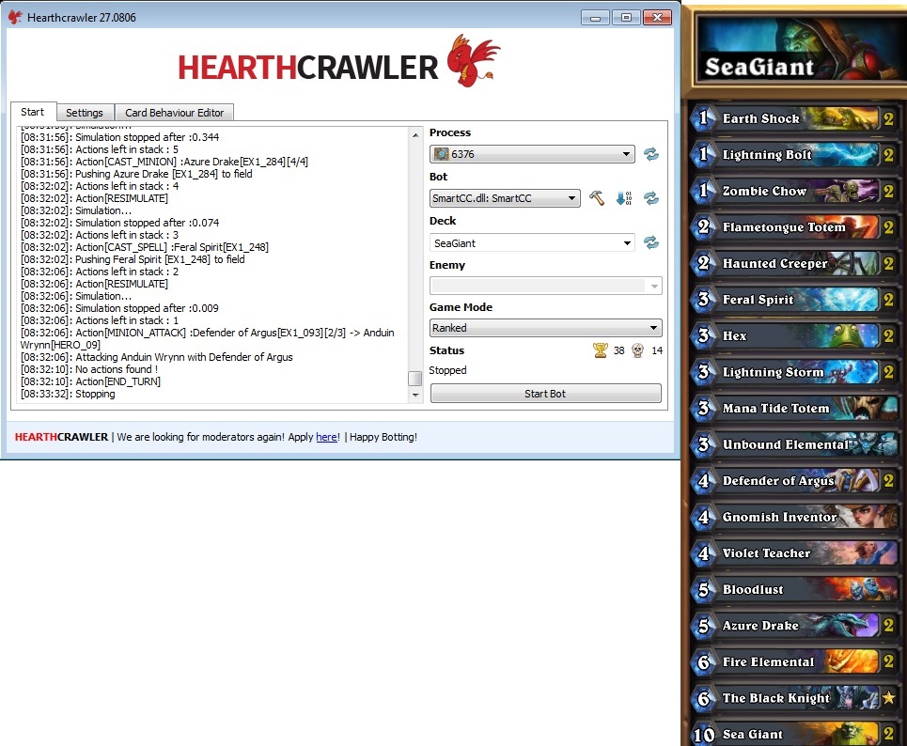Image resolution: width=907 pixels, height=746 pixels.
Task: Refresh the Bot list icon
Action: point(650,198)
